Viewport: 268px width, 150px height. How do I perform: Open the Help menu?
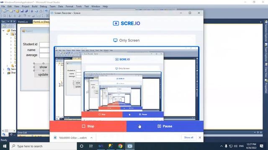105,7
